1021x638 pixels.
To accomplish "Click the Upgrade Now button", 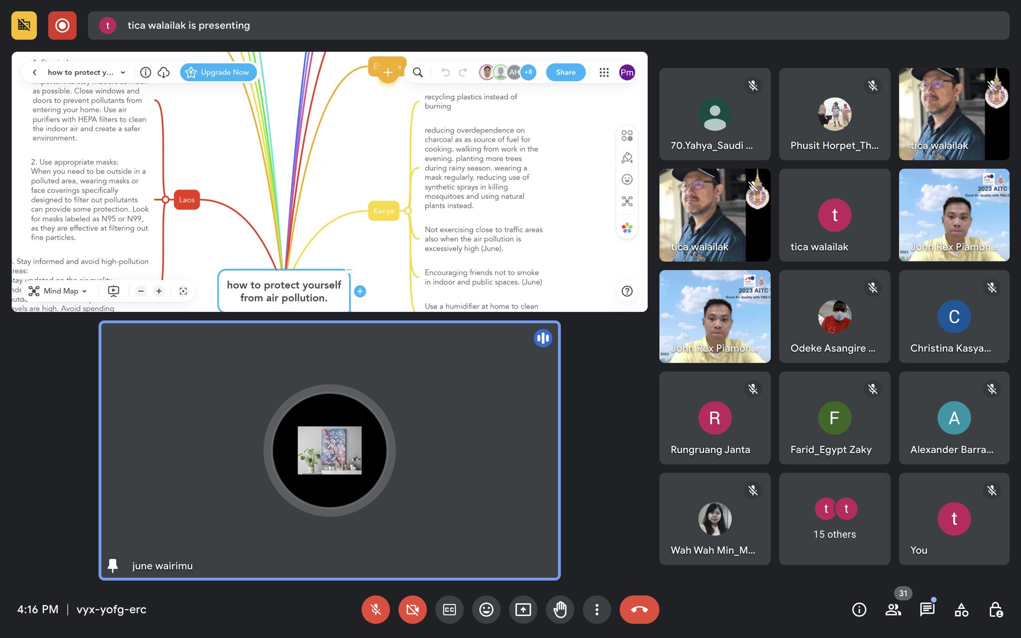I will [x=218, y=72].
